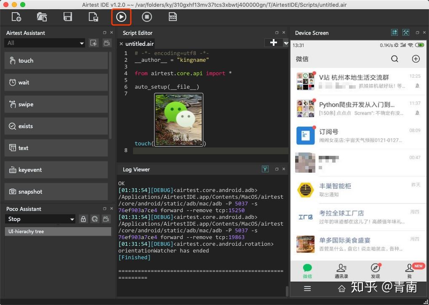
Task: Open the 丰巢智能柜 conversation
Action: (358, 190)
